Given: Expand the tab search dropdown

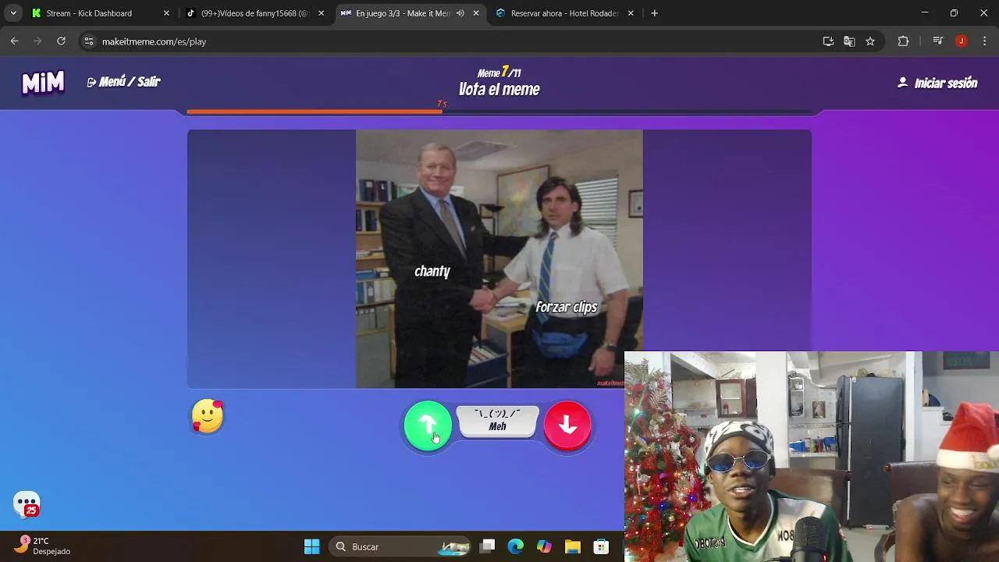Looking at the screenshot, I should [13, 13].
